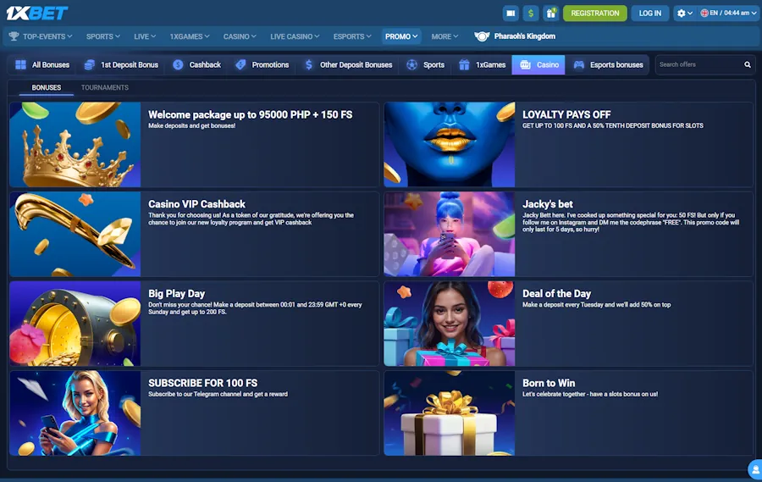
Task: Open the Pharaoh's Kingdom link
Action: pyautogui.click(x=524, y=36)
